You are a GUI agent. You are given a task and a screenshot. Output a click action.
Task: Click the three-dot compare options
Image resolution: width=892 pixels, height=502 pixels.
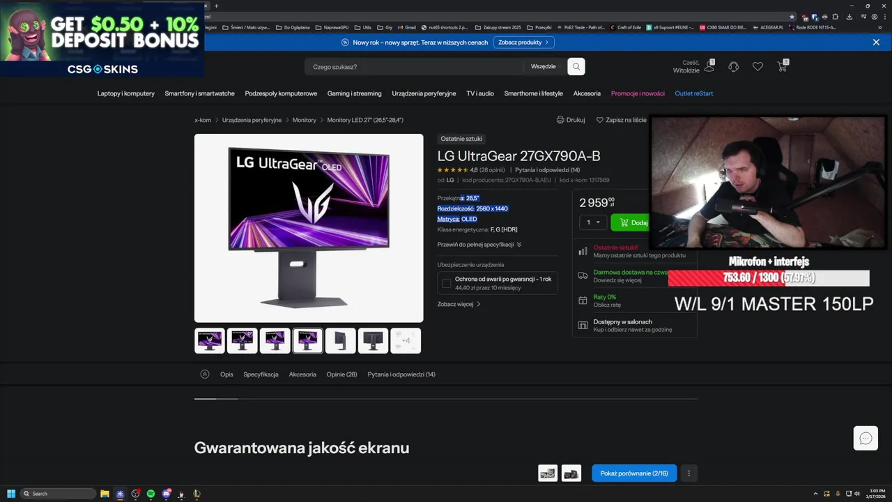coord(689,473)
